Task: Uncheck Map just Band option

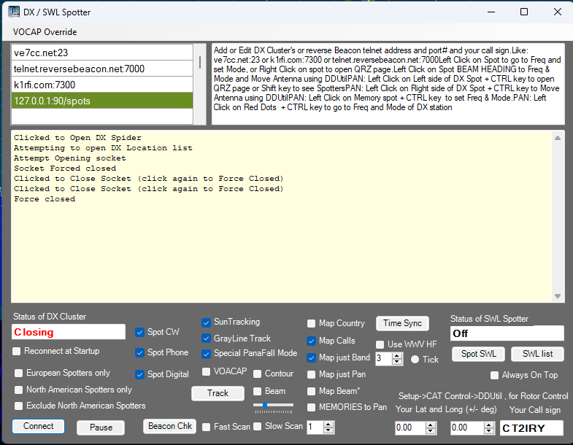Action: (311, 357)
